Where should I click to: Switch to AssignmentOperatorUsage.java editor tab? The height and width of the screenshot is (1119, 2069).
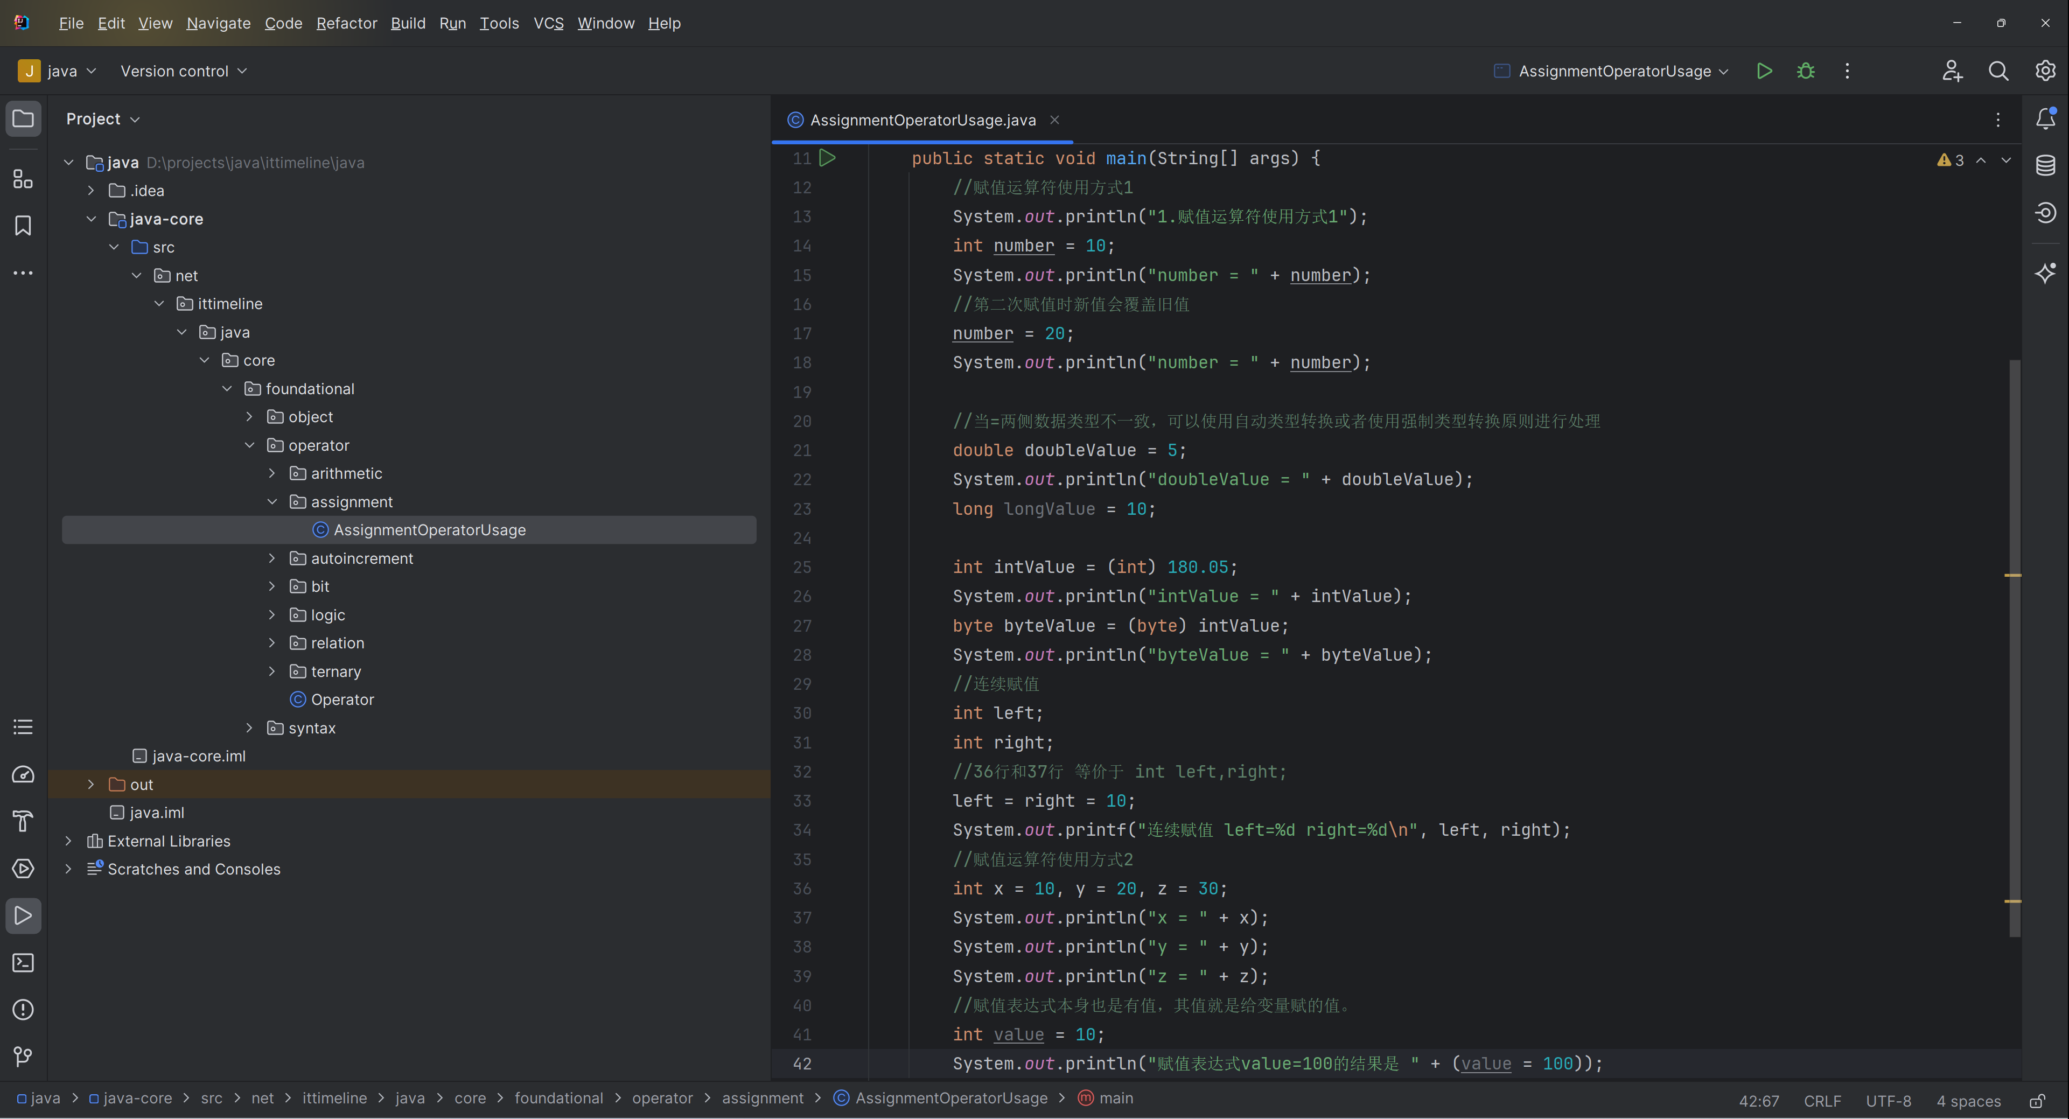(x=922, y=120)
